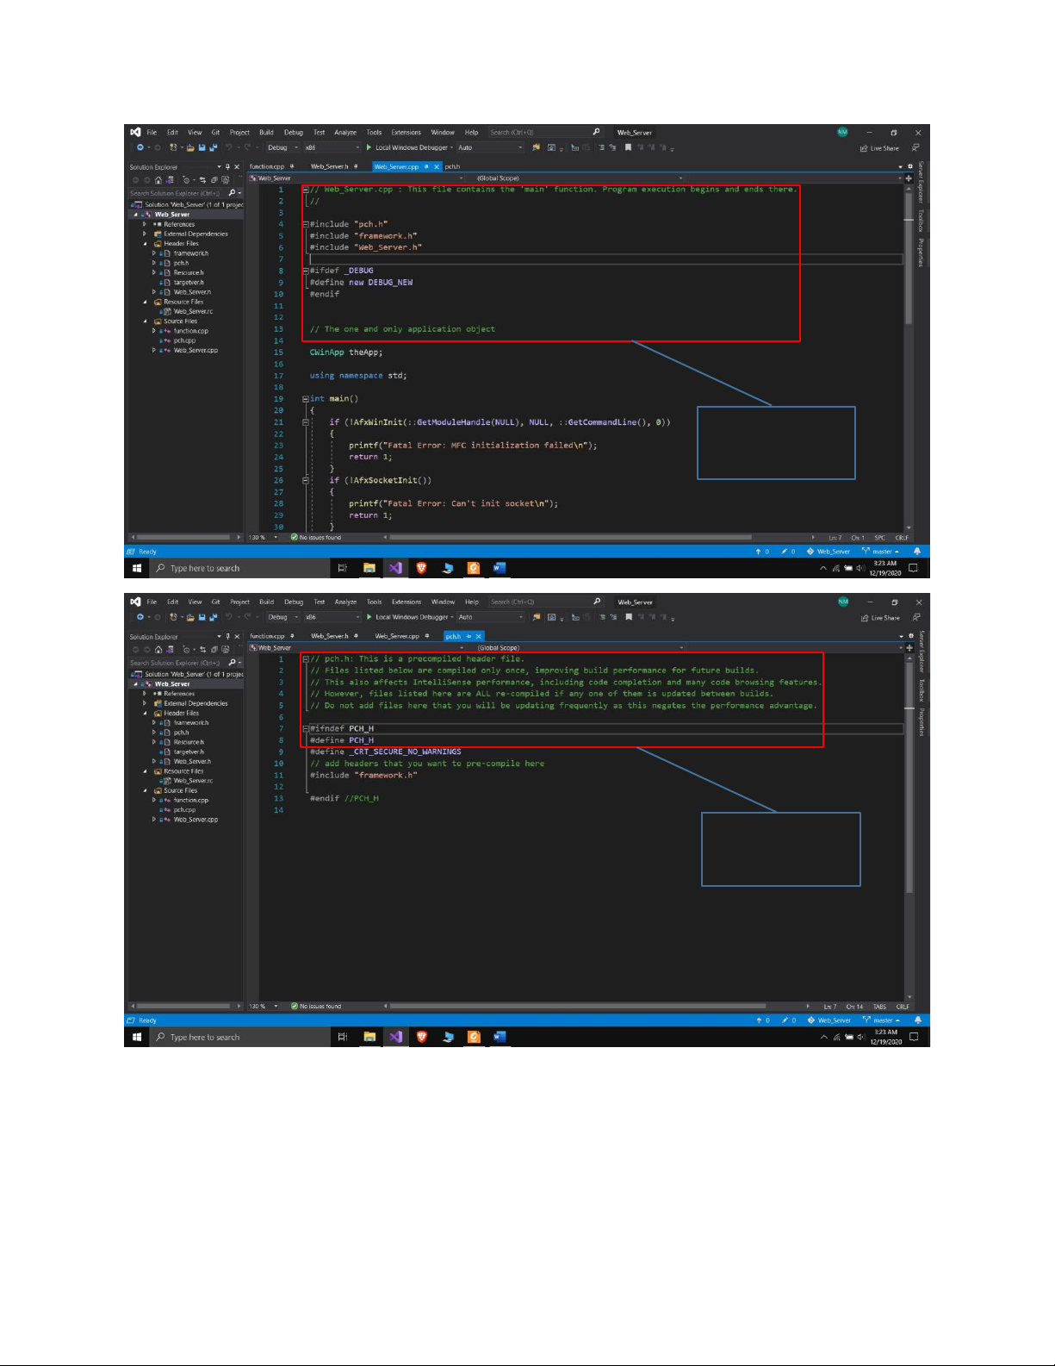The image size is (1055, 1366).
Task: Collapse the #ifndef PCH_H code region
Action: [306, 729]
